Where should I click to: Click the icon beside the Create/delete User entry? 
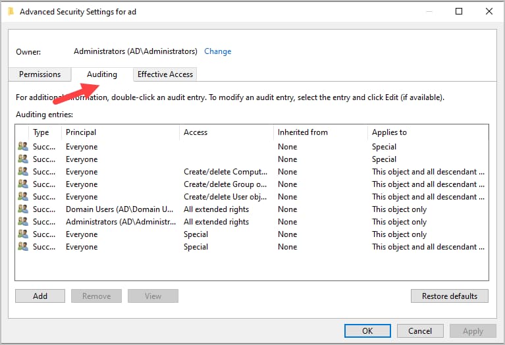23,197
